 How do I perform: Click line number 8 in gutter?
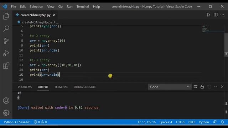coord(22,41)
